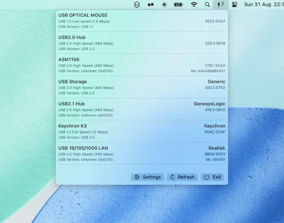Open the Wi-Fi menu bar icon
Screen dimensions: 284x223
click(x=194, y=5)
